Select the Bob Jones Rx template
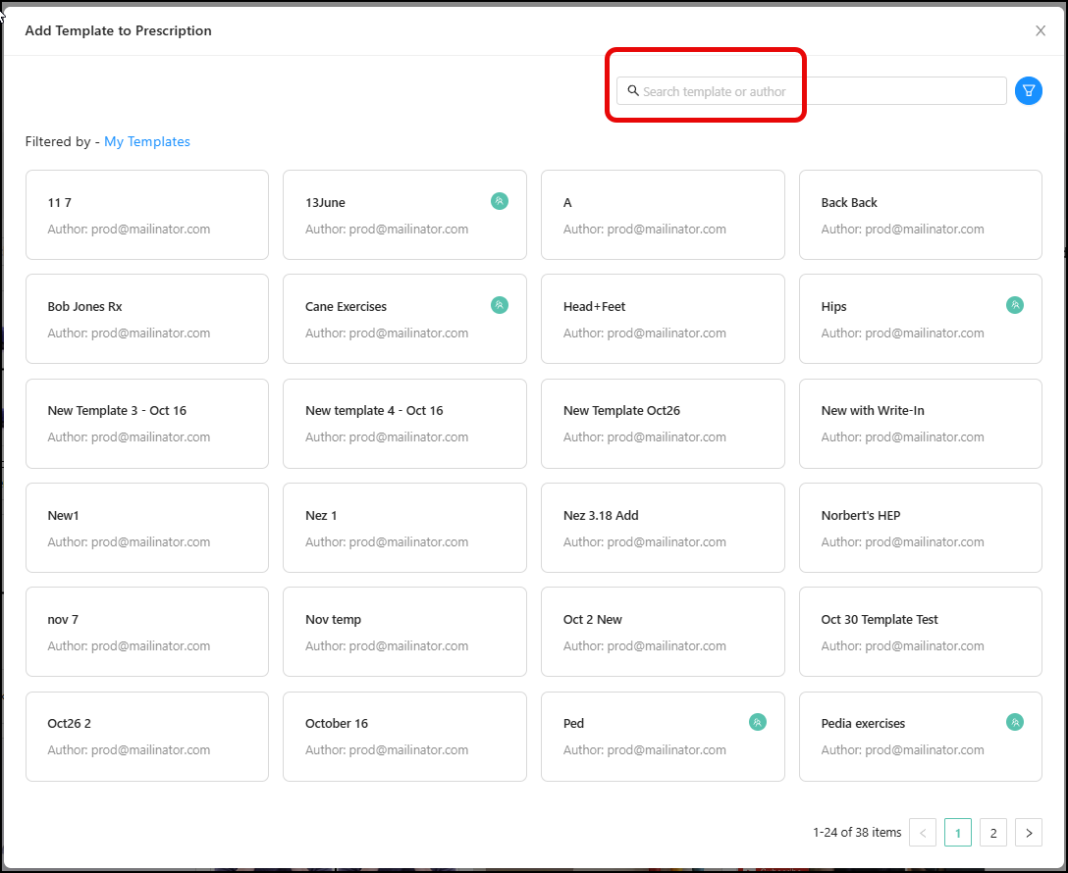Screen dimensions: 1068x873 [x=147, y=319]
